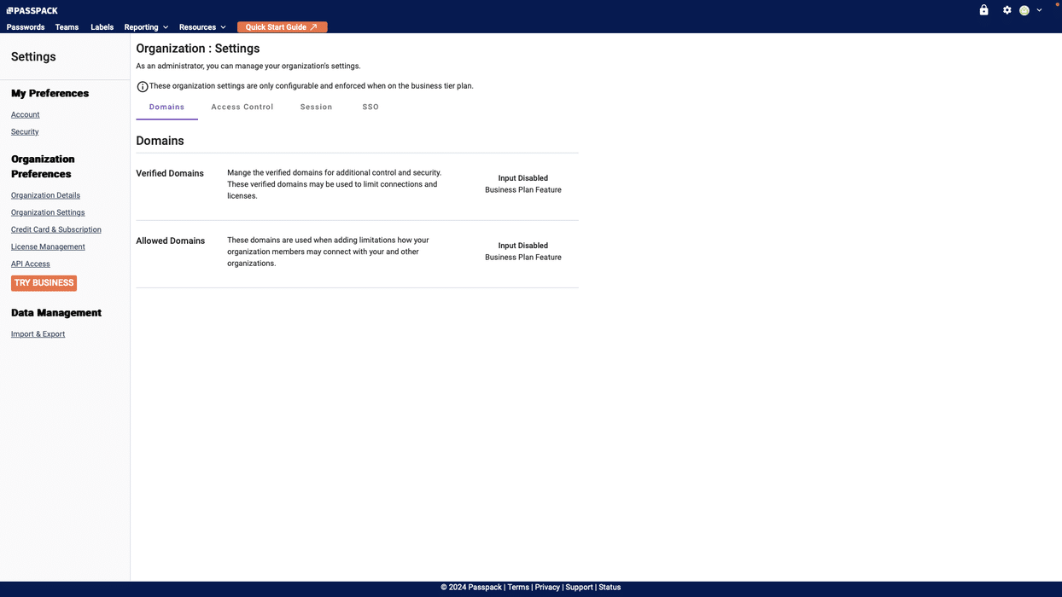Click the user avatar in the top bar
Image resolution: width=1062 pixels, height=597 pixels.
point(1024,9)
